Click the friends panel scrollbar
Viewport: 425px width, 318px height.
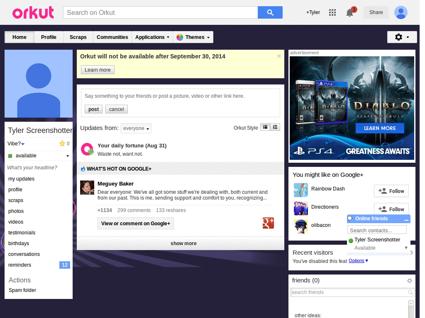(x=411, y=309)
